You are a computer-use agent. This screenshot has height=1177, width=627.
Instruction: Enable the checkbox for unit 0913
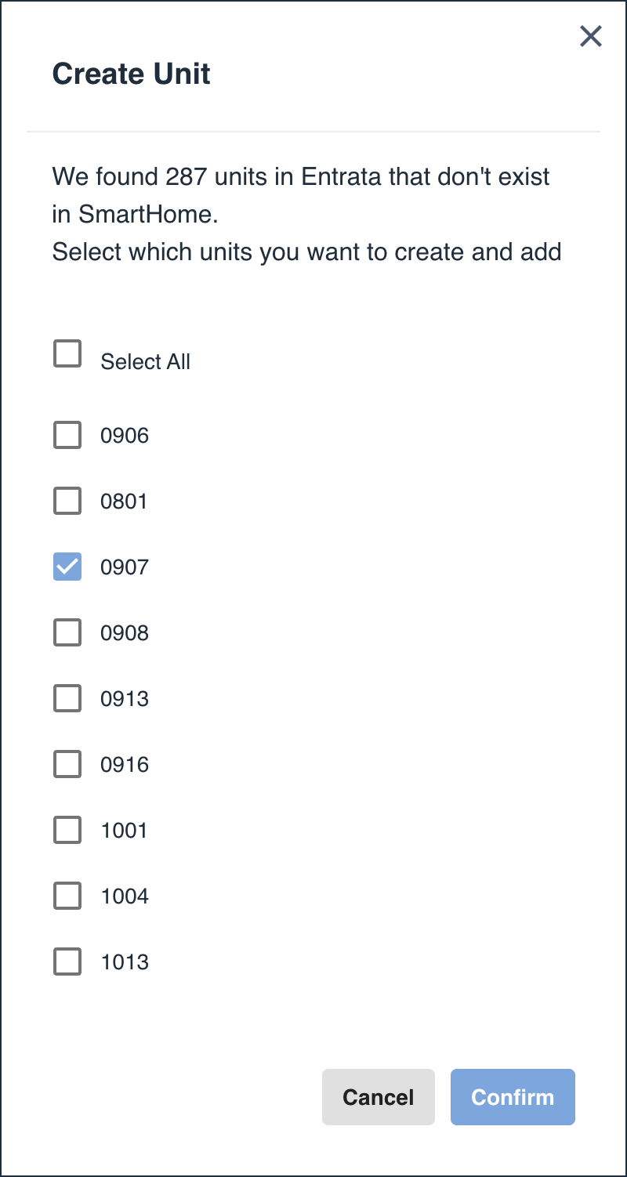pyautogui.click(x=67, y=698)
